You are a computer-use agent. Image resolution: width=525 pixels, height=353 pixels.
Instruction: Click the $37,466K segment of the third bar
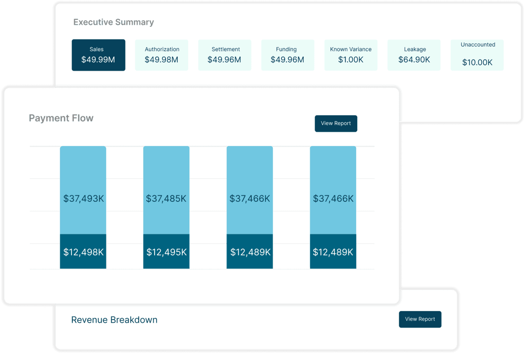[x=250, y=190]
